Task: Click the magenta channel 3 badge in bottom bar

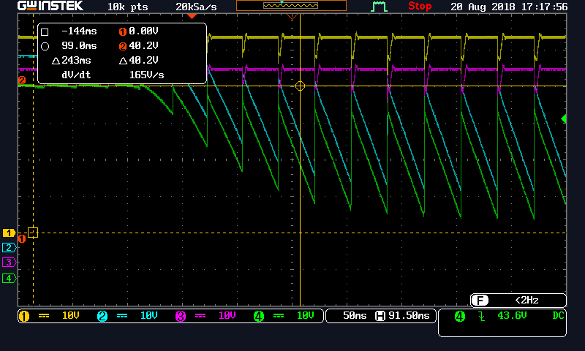Action: click(181, 317)
